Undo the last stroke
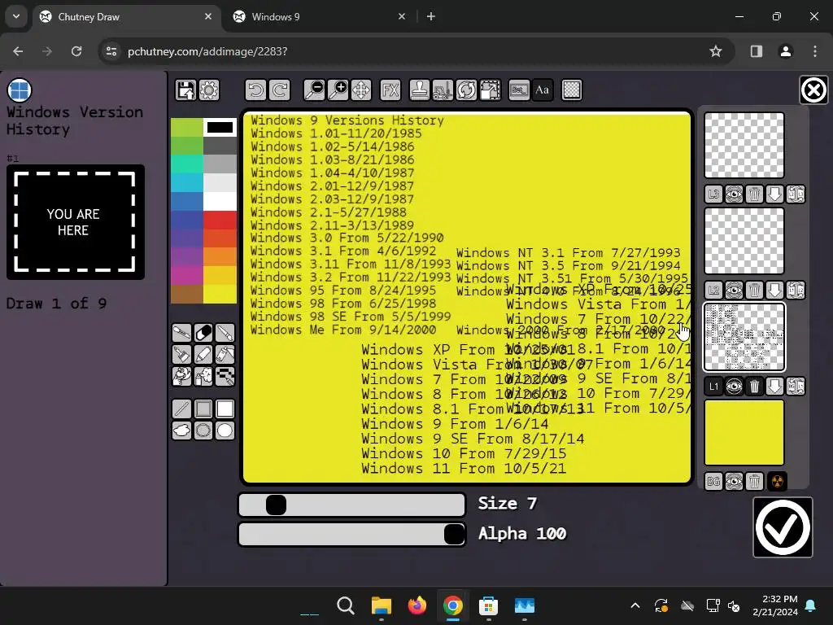Screen dimensions: 833x625 point(255,90)
